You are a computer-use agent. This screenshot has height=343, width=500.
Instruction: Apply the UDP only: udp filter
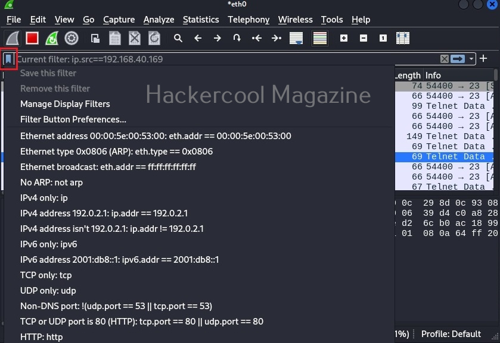200,291
